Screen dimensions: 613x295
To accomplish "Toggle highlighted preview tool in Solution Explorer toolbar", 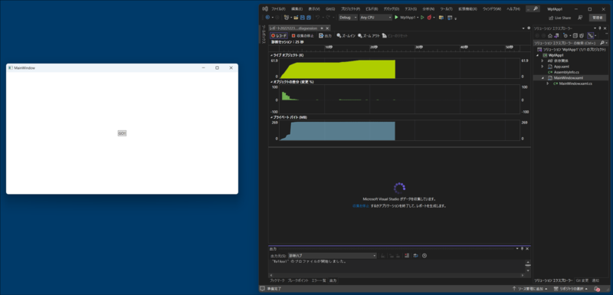I will [590, 35].
